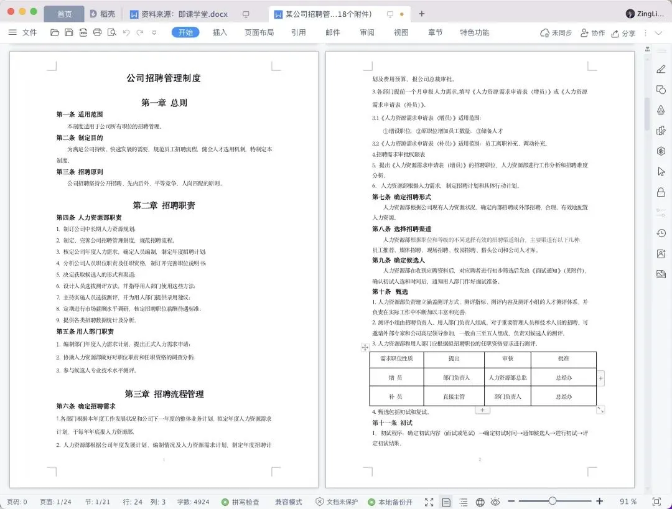This screenshot has height=509, width=672.
Task: Open the hamburger menu next to 文件
Action: coord(12,32)
